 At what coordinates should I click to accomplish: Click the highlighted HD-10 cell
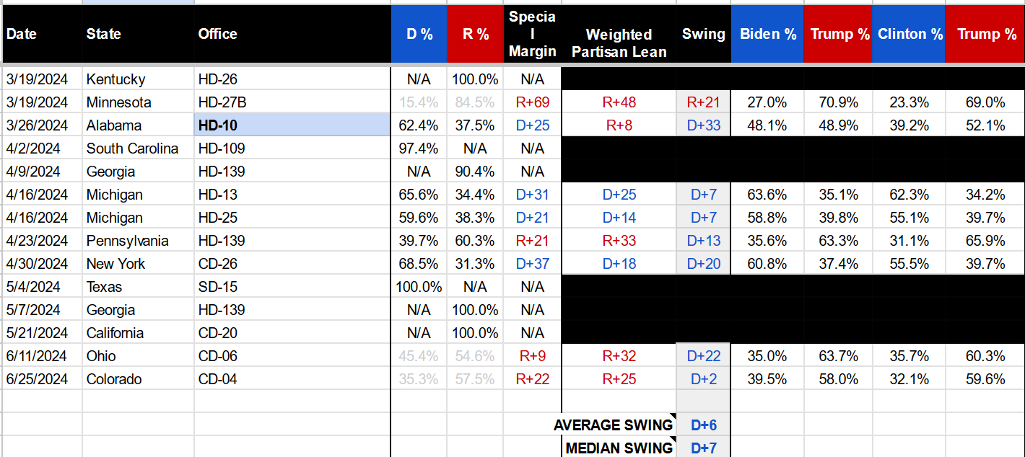[x=292, y=125]
